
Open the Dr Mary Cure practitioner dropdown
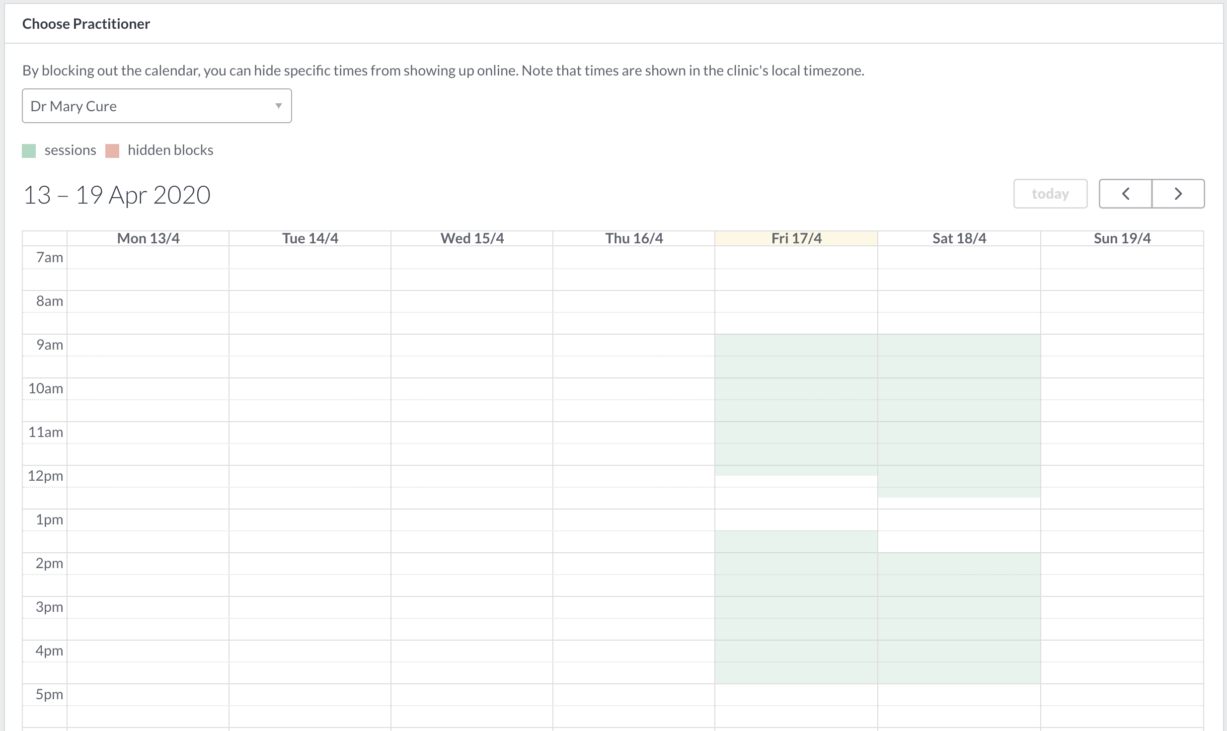156,106
